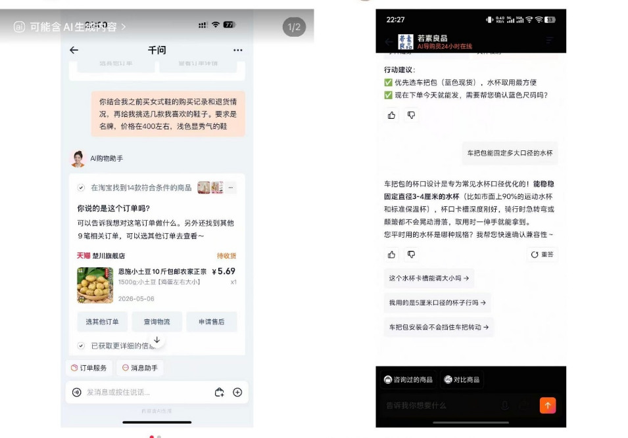Tap the AI购物助手 avatar

(x=78, y=159)
